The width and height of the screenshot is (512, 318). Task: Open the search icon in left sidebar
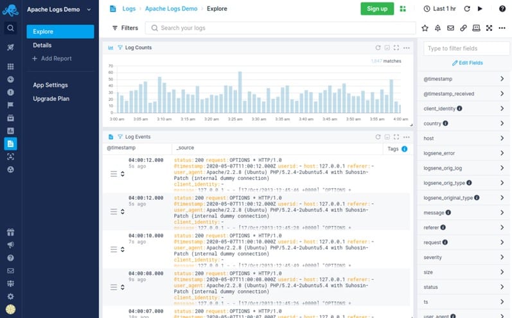(x=10, y=28)
